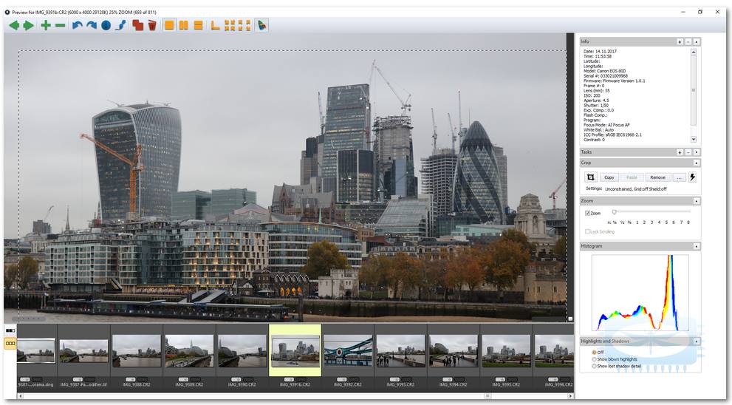Image resolution: width=732 pixels, height=405 pixels.
Task: Click the orange L-shaped layout icon
Action: (x=215, y=25)
